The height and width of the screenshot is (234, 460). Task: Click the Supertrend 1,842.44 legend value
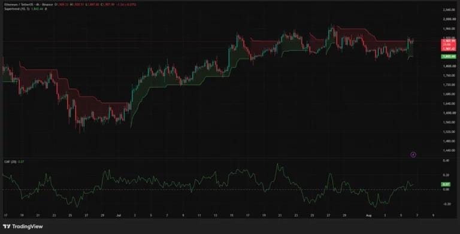pyautogui.click(x=37, y=9)
